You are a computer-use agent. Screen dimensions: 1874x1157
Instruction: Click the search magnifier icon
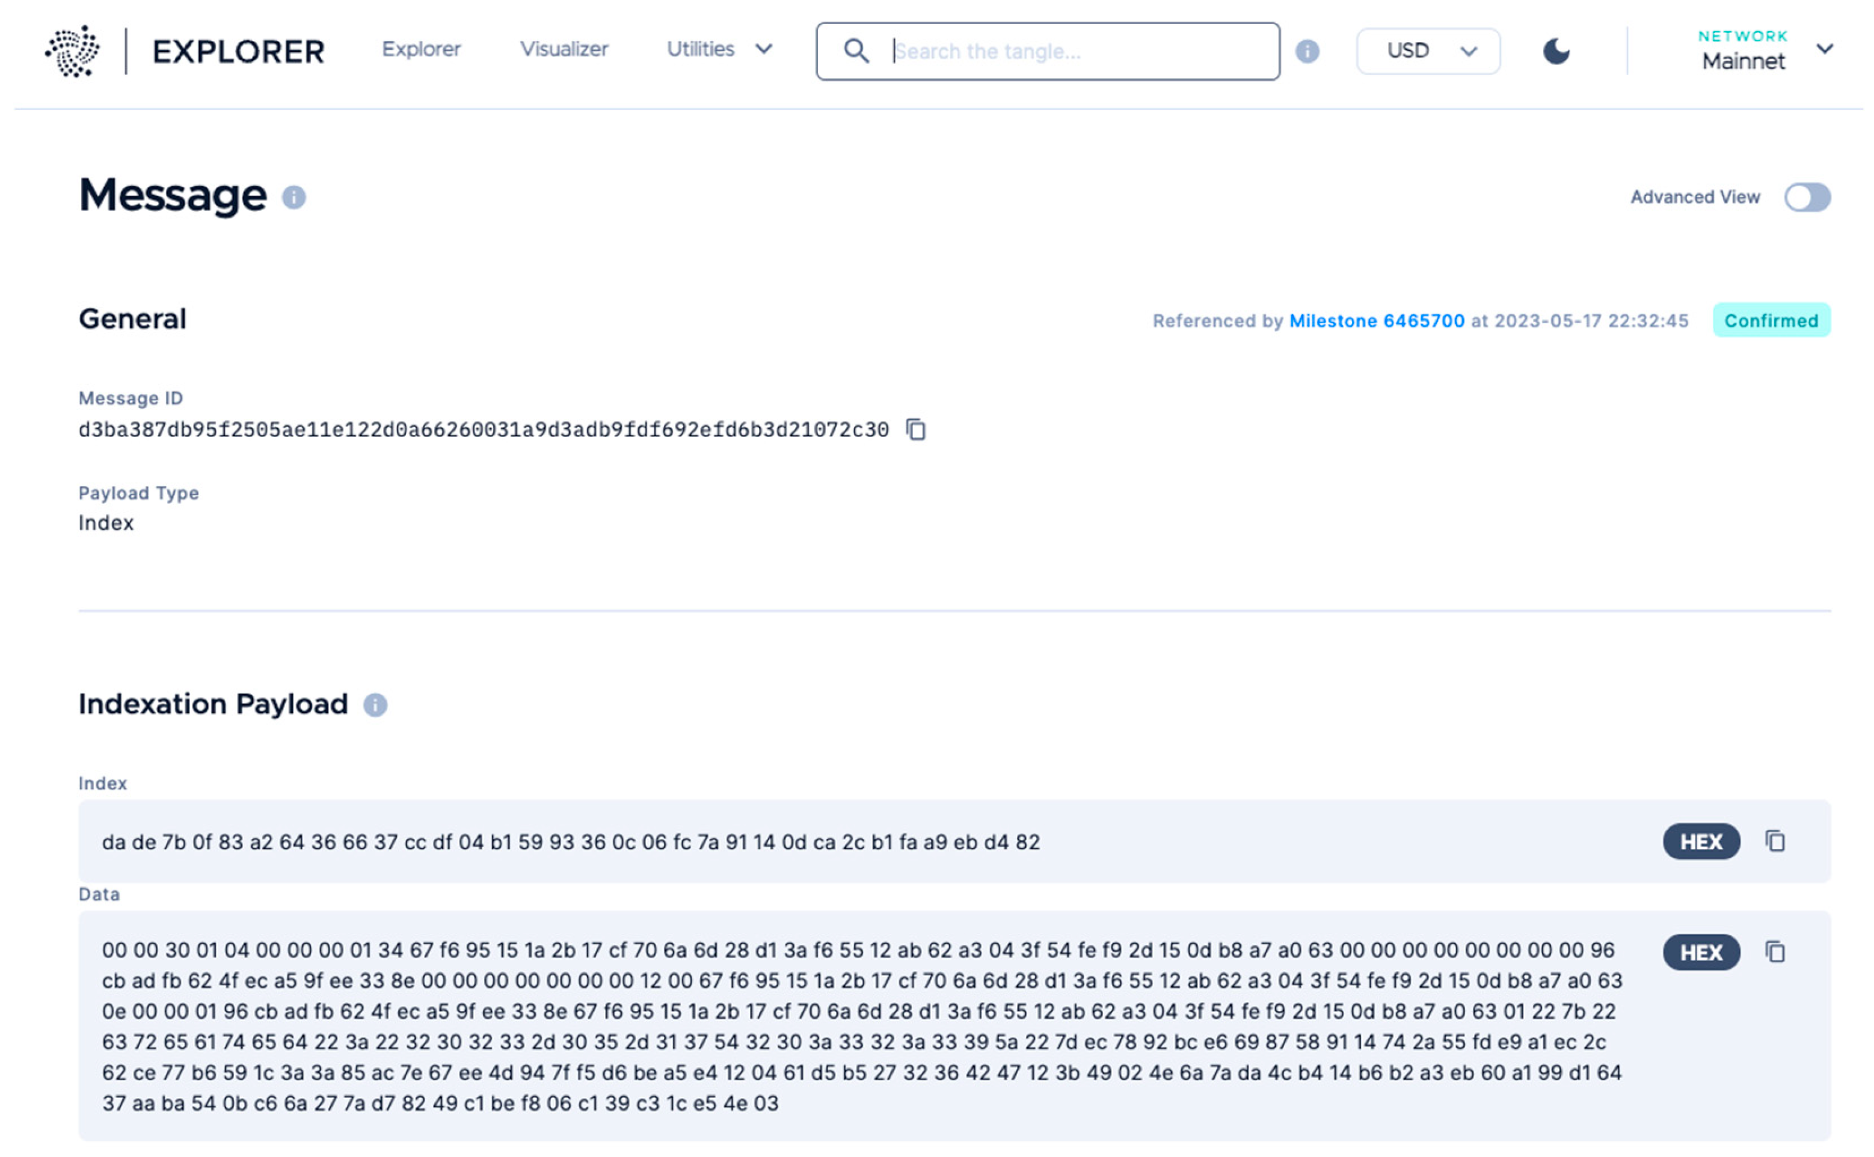point(855,51)
